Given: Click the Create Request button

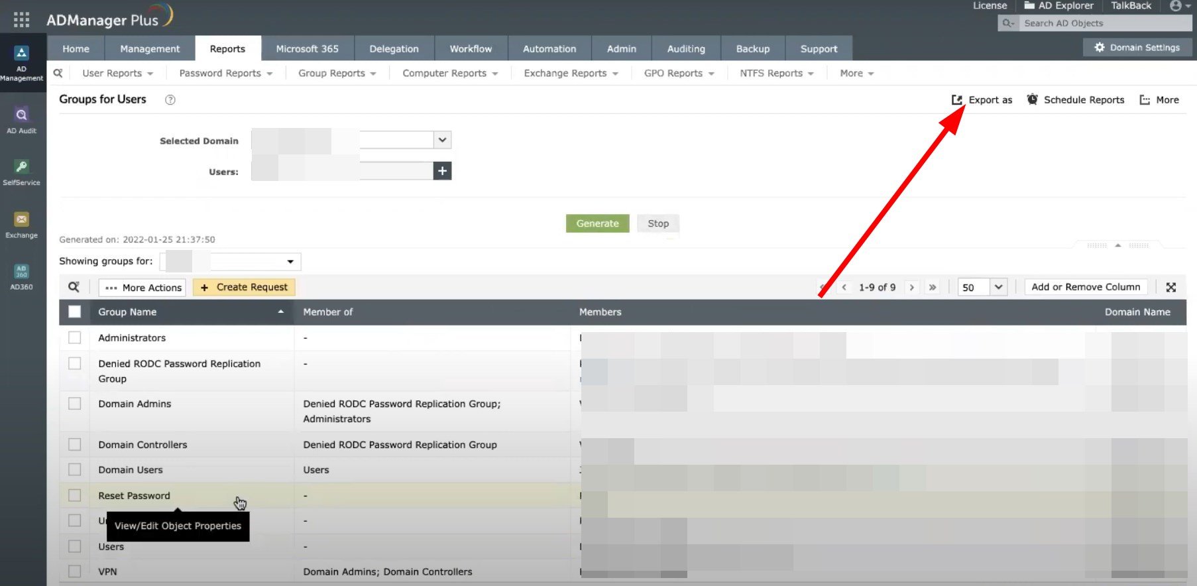Looking at the screenshot, I should pos(244,287).
